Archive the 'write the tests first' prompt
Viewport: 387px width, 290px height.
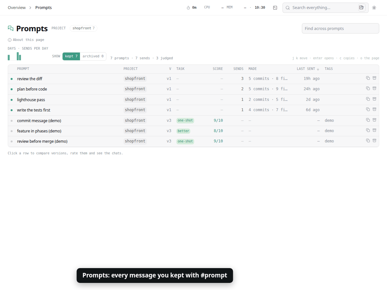pos(374,109)
